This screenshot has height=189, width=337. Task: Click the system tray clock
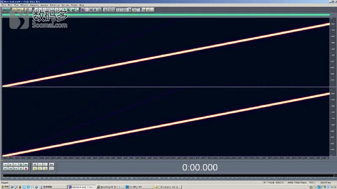click(x=334, y=187)
